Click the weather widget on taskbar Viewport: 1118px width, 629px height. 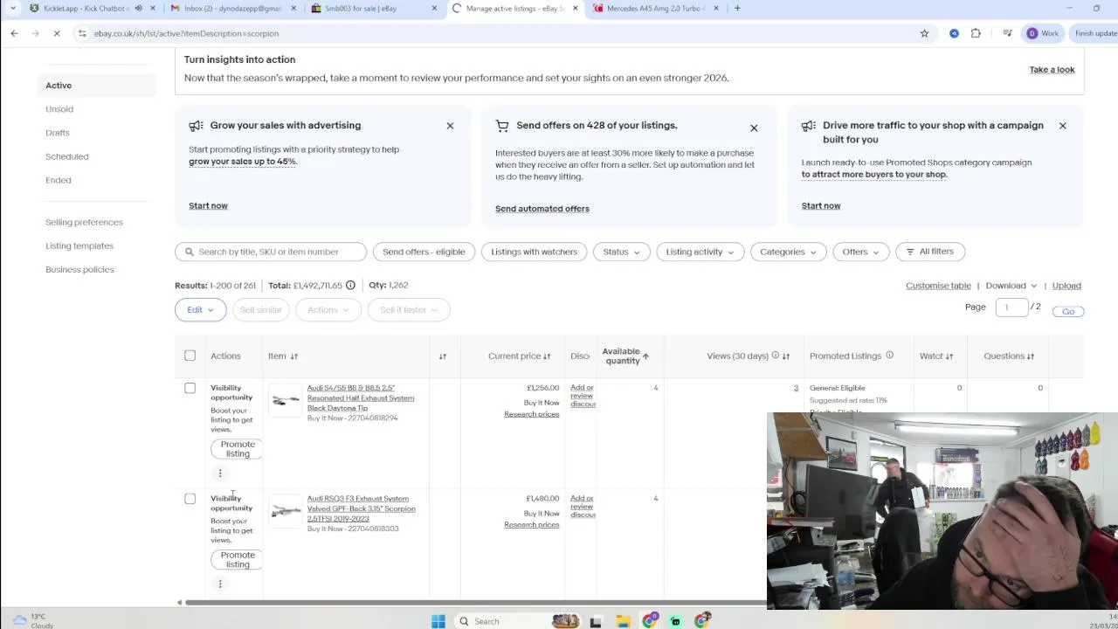pyautogui.click(x=33, y=621)
